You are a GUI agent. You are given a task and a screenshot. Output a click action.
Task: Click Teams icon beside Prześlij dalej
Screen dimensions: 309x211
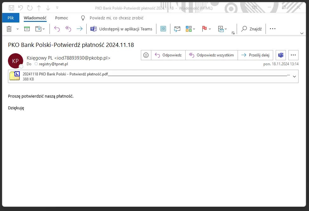(281, 55)
